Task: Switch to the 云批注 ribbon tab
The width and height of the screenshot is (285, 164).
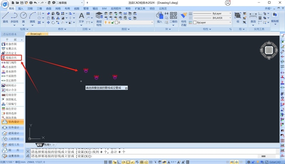Action: pos(163,9)
